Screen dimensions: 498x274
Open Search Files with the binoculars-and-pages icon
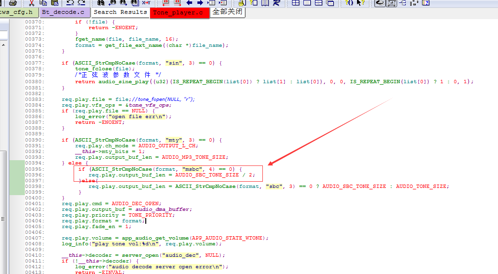pos(135,3)
